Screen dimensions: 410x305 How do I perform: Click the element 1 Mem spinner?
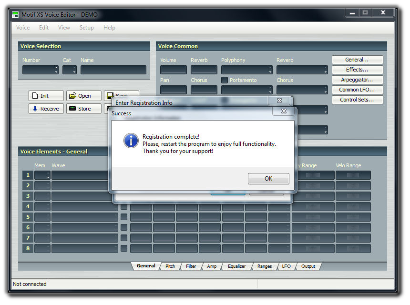(x=48, y=175)
